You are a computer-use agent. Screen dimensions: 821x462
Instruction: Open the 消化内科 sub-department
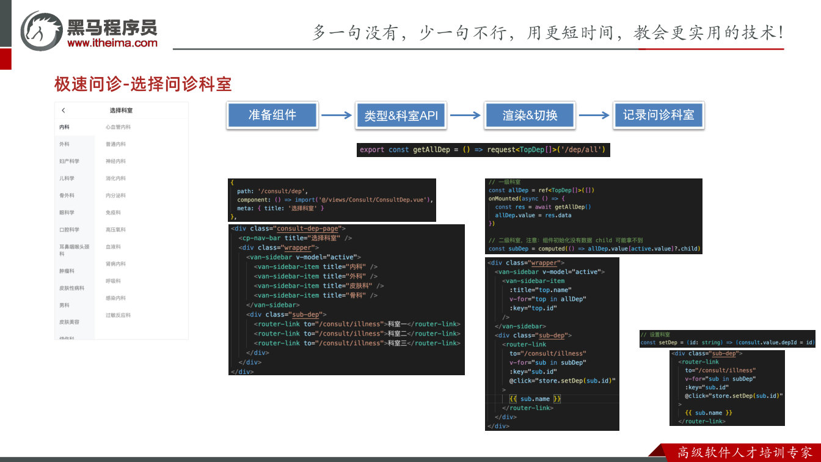(115, 178)
